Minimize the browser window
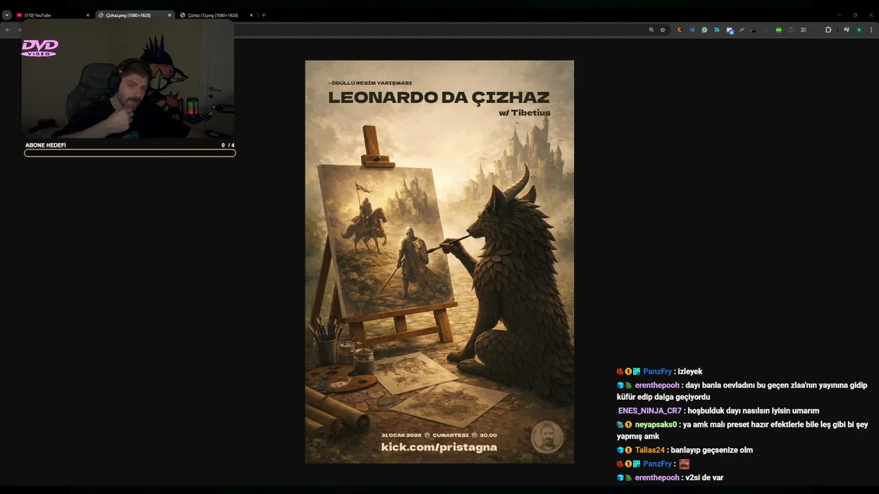The height and width of the screenshot is (494, 879). [x=838, y=15]
